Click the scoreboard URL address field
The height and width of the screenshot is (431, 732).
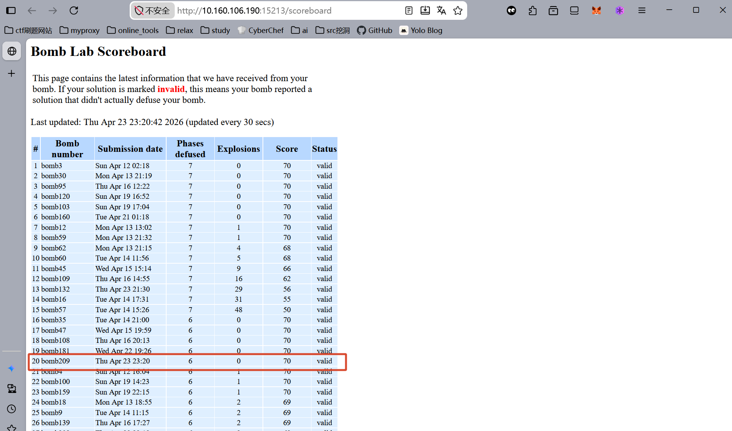point(254,10)
